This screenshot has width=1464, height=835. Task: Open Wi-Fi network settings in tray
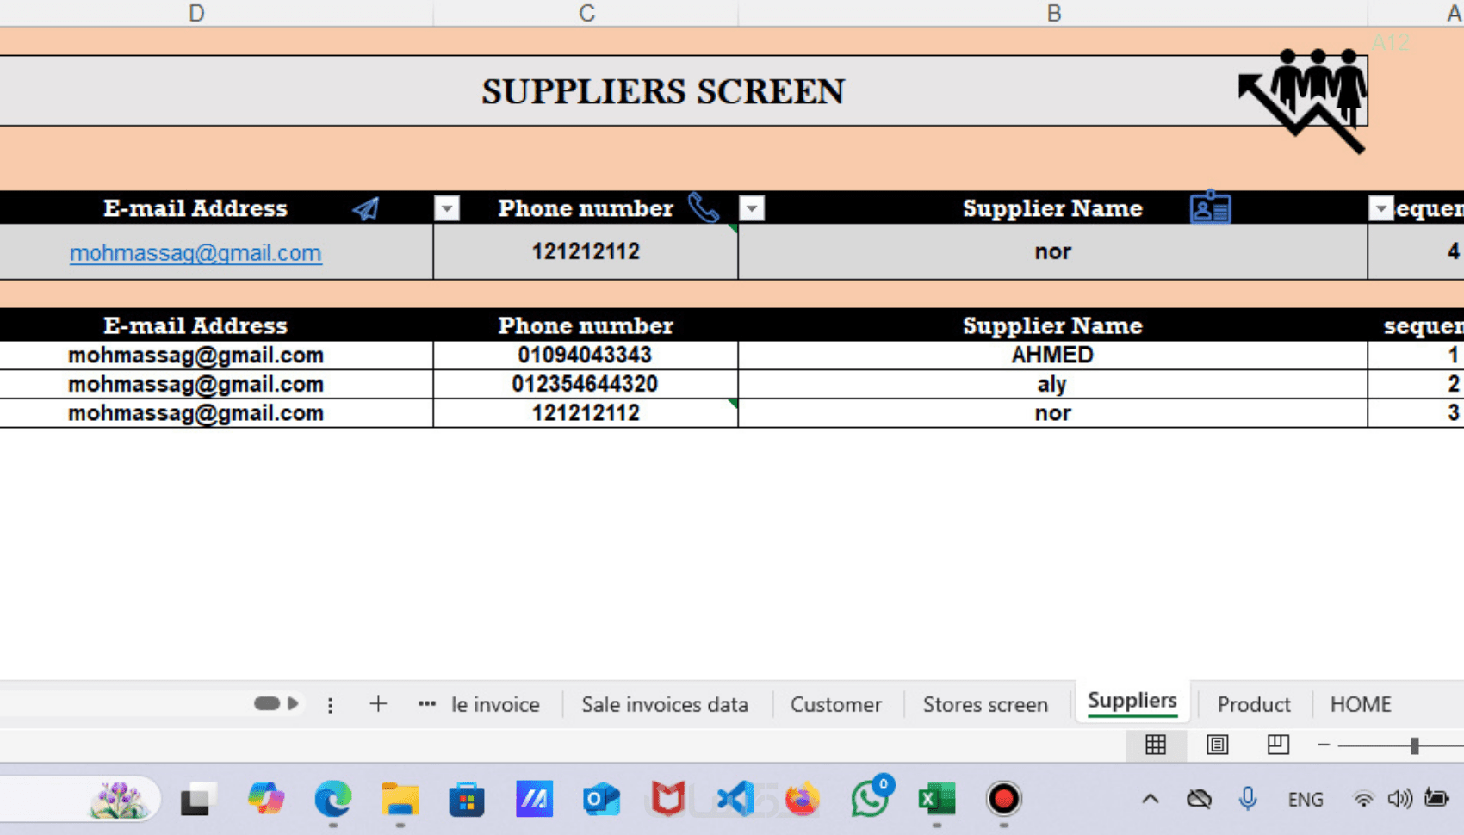point(1363,799)
